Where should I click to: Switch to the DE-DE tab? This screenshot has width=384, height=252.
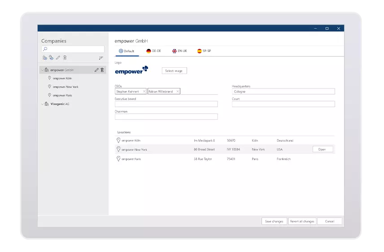pos(153,51)
